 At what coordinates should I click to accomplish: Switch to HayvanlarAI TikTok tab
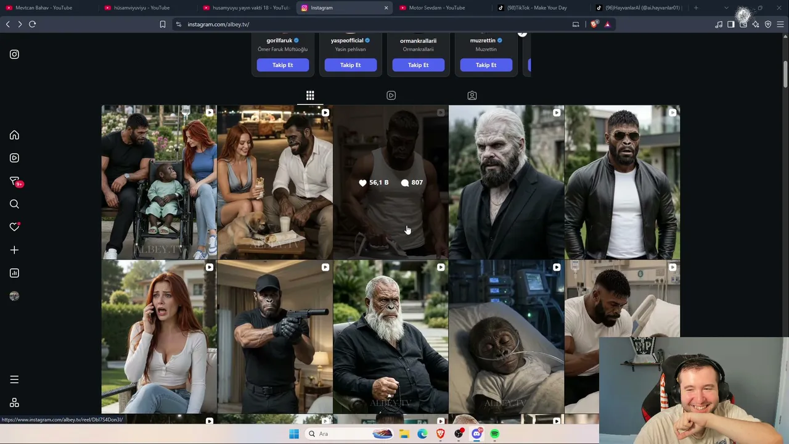coord(638,7)
